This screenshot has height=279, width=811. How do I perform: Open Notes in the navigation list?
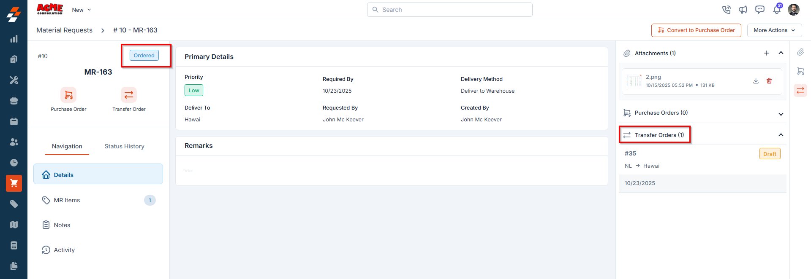pyautogui.click(x=98, y=225)
